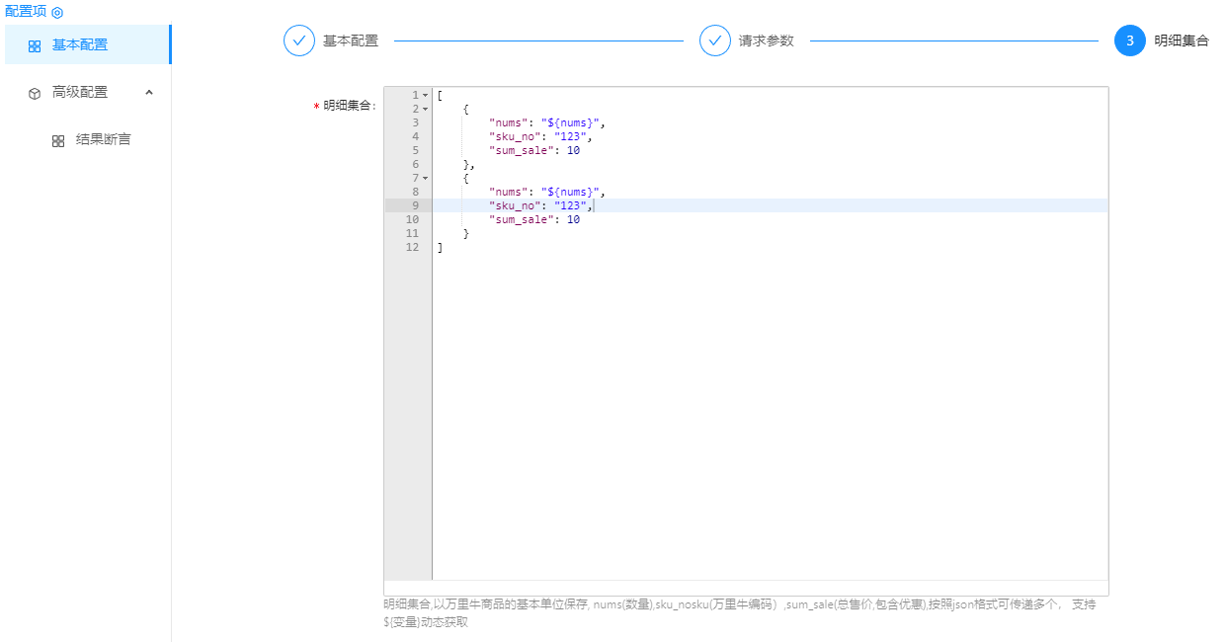1225x642 pixels.
Task: Click the cube icon beside 高级配置
Action: pyautogui.click(x=35, y=93)
